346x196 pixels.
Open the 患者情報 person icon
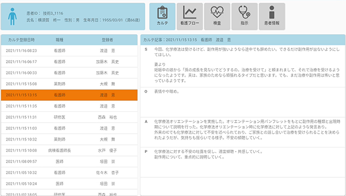point(272,17)
